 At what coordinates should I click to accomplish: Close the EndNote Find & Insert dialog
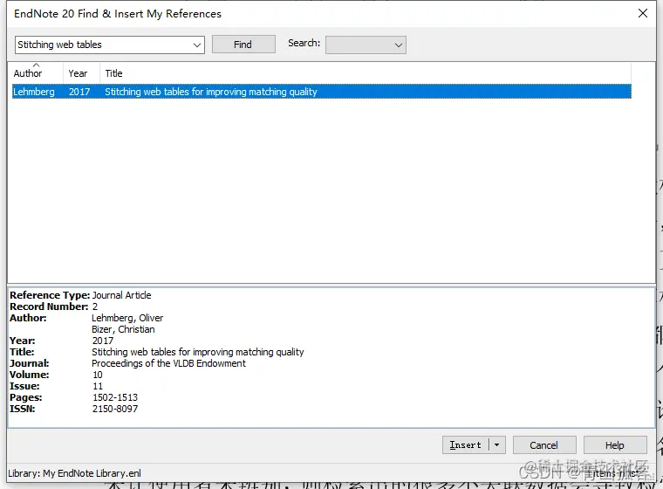[x=643, y=14]
